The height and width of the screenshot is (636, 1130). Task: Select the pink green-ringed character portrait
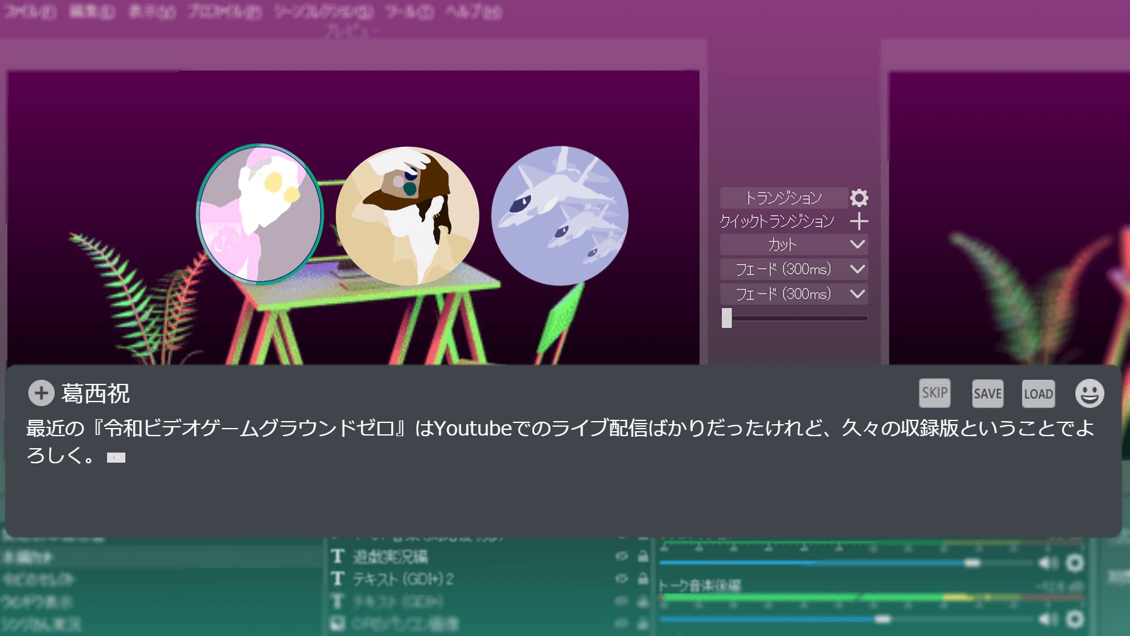260,214
